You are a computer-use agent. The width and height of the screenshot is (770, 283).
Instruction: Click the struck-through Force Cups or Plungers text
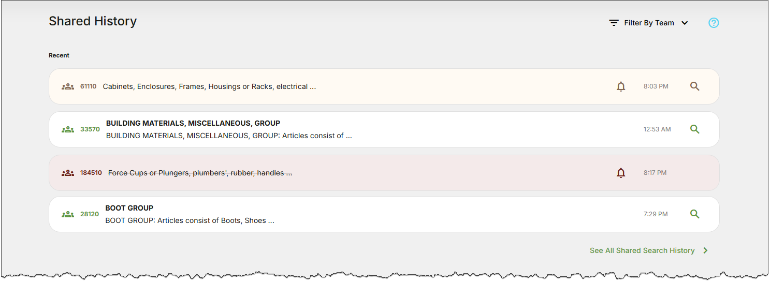click(200, 173)
